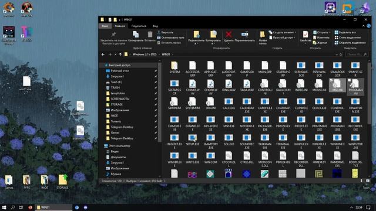Select the WINMINE.EXE file icon
This screenshot has height=211, width=376.
point(337,138)
